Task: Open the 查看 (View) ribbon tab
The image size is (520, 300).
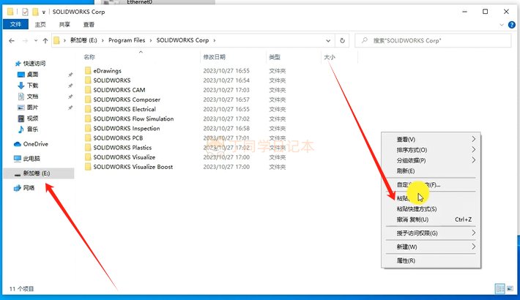Action: 88,23
